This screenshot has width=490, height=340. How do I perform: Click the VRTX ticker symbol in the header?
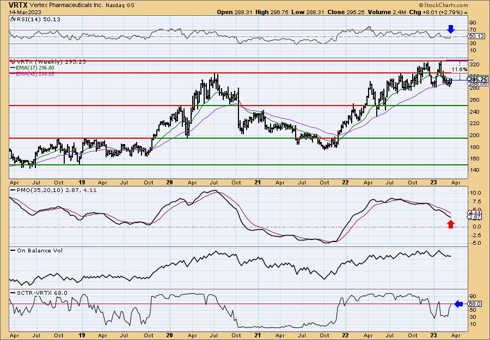[x=19, y=5]
